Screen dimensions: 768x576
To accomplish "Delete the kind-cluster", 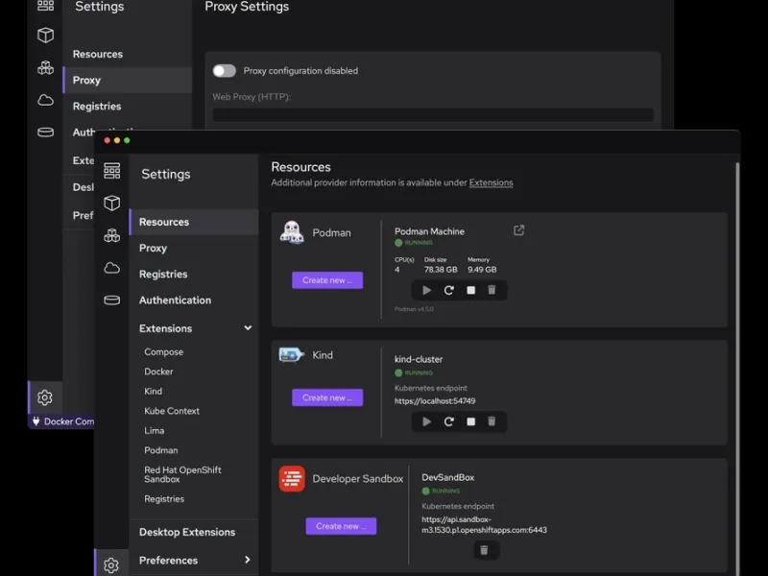I will [x=492, y=421].
